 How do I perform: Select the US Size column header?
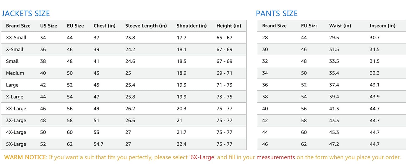[49, 26]
